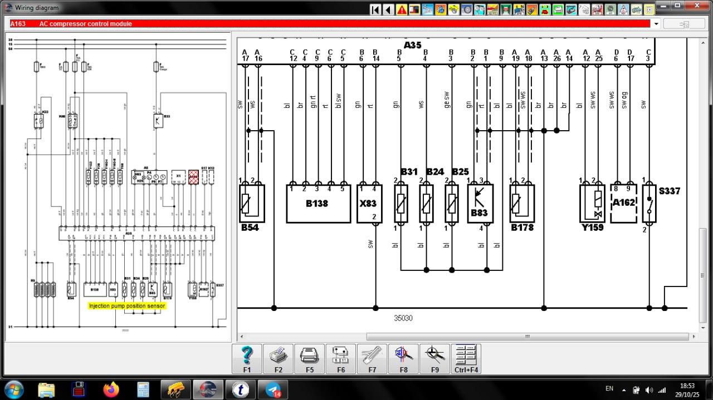
Task: Open Telegram from the taskbar
Action: tap(273, 389)
